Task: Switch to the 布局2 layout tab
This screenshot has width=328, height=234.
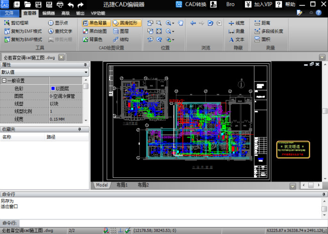Action: [143, 185]
